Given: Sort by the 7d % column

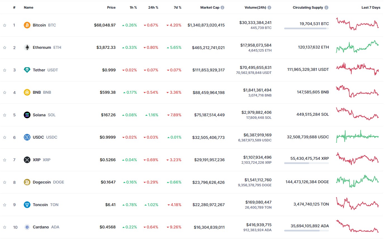Looking at the screenshot, I should pyautogui.click(x=177, y=8).
